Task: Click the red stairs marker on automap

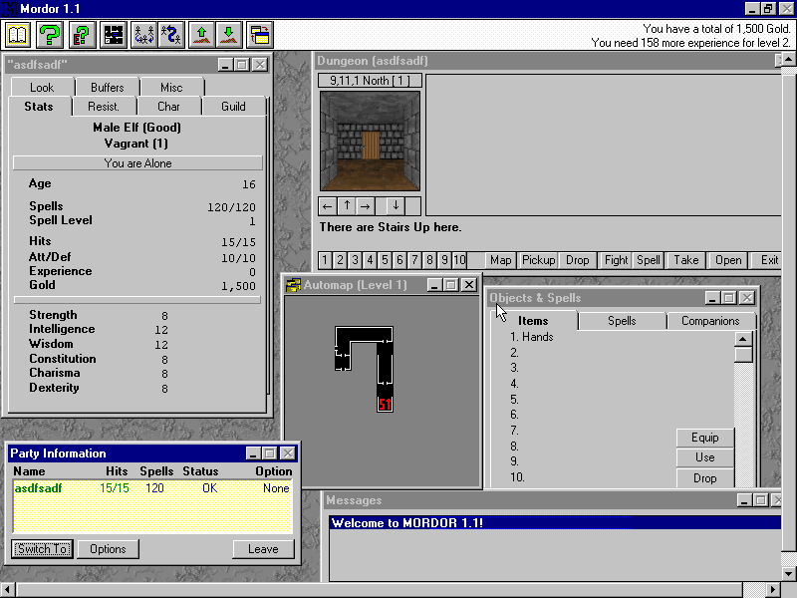Action: coord(385,405)
